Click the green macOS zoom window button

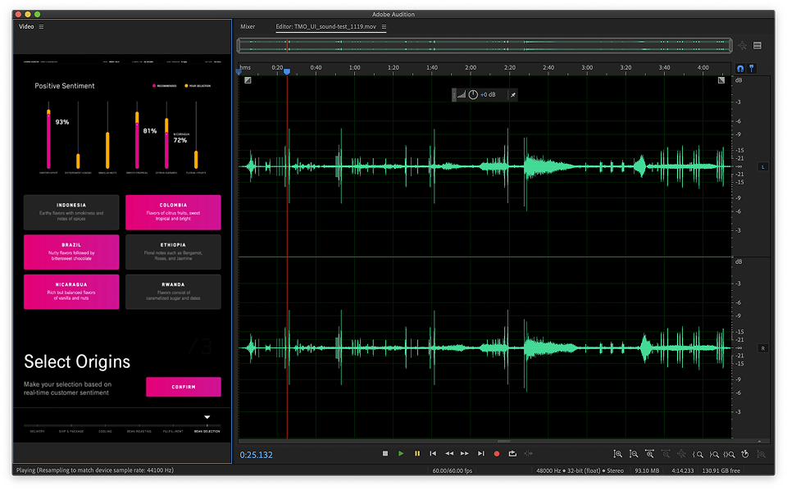click(37, 15)
